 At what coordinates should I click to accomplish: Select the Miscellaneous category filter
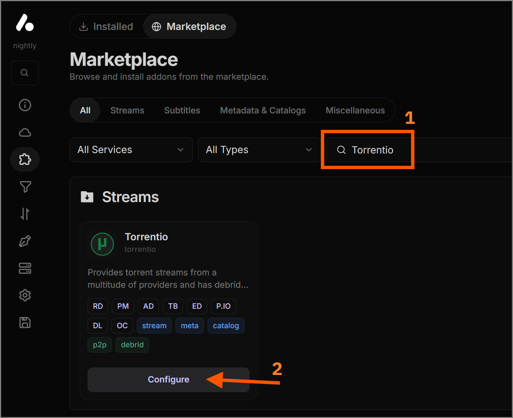click(x=355, y=110)
